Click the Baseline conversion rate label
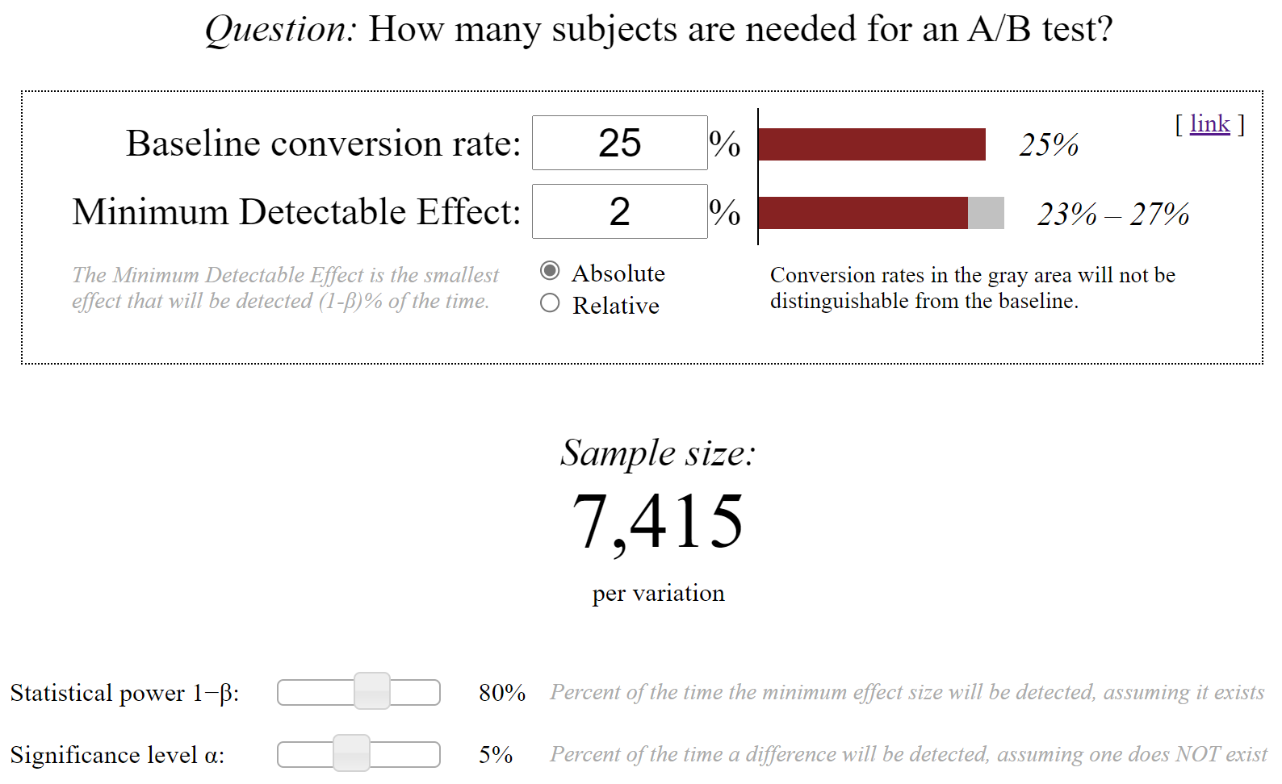Image resolution: width=1282 pixels, height=784 pixels. coord(324,144)
